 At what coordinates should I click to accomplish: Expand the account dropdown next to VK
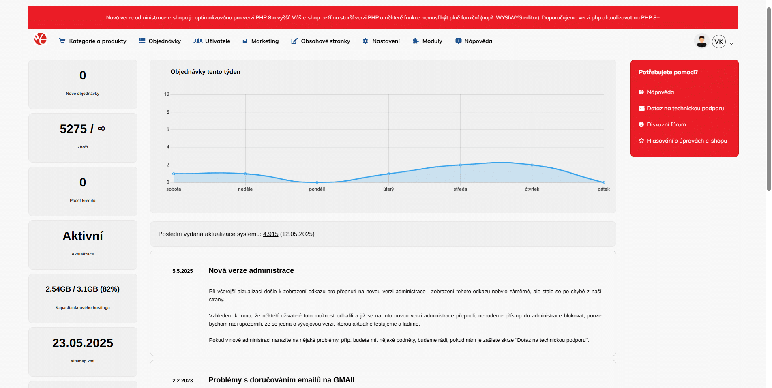coord(731,43)
